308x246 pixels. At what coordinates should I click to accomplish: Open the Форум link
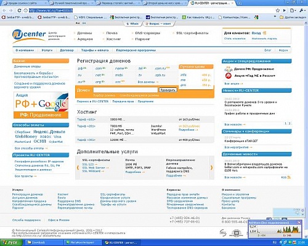[x=283, y=50]
